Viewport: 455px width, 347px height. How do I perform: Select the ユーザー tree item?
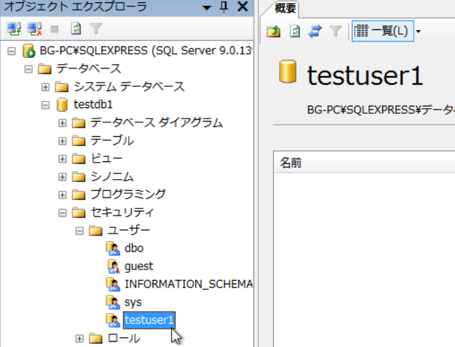[x=129, y=230]
